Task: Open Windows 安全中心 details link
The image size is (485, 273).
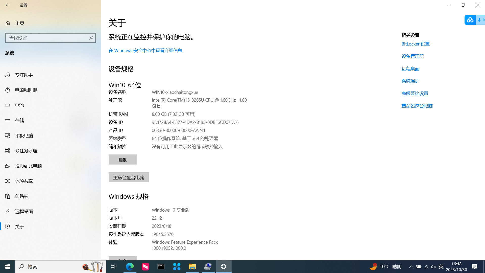Action: tap(145, 50)
